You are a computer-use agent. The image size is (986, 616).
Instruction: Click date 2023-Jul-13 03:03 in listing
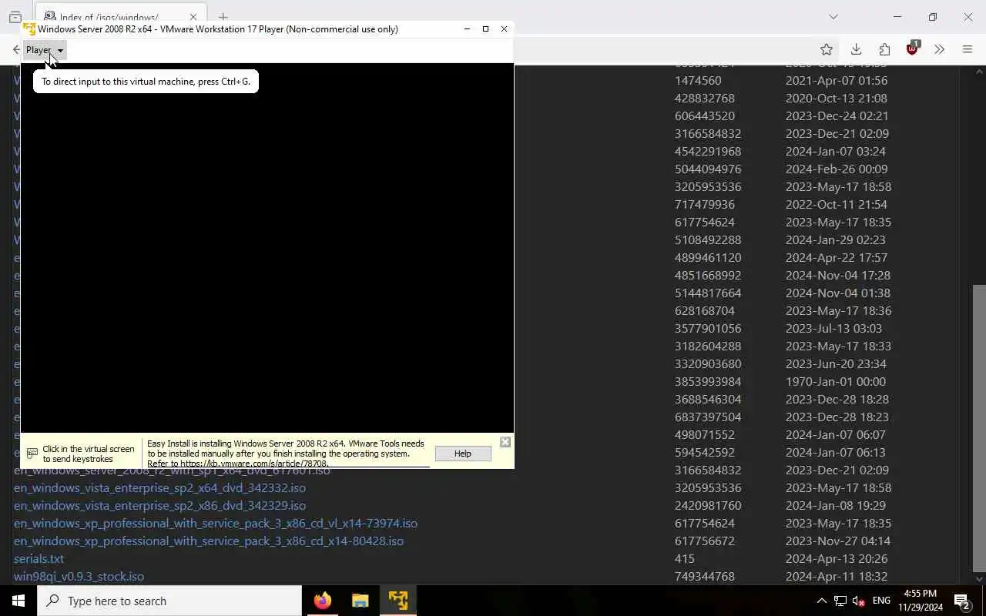(833, 328)
